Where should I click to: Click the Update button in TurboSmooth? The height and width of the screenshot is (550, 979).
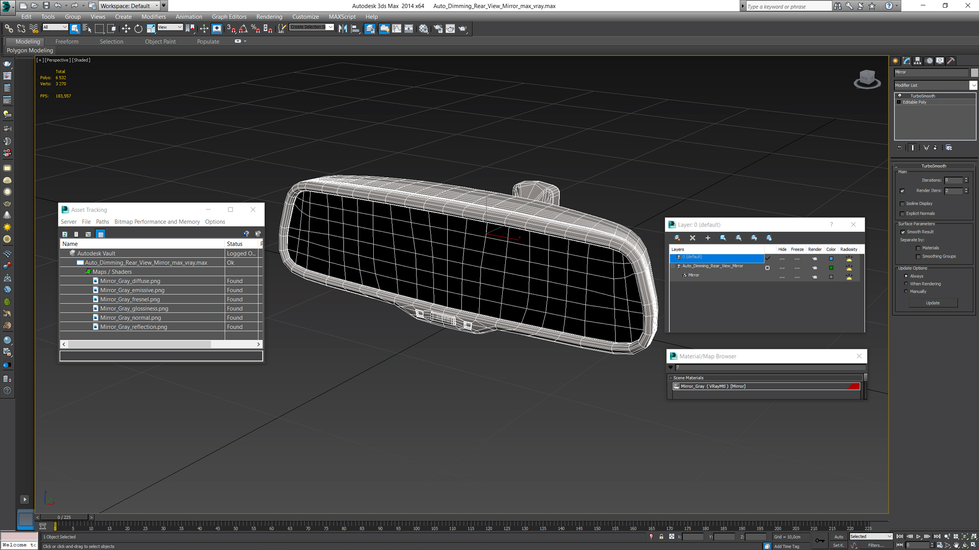933,303
